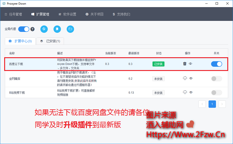Click the Proxyee Down app icon in title bar
The height and width of the screenshot is (144, 233).
point(4,4)
